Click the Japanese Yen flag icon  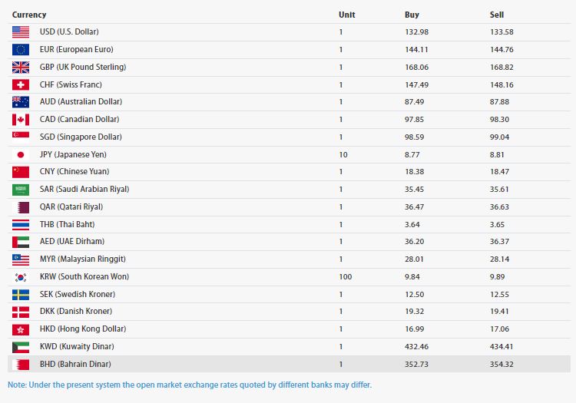21,154
